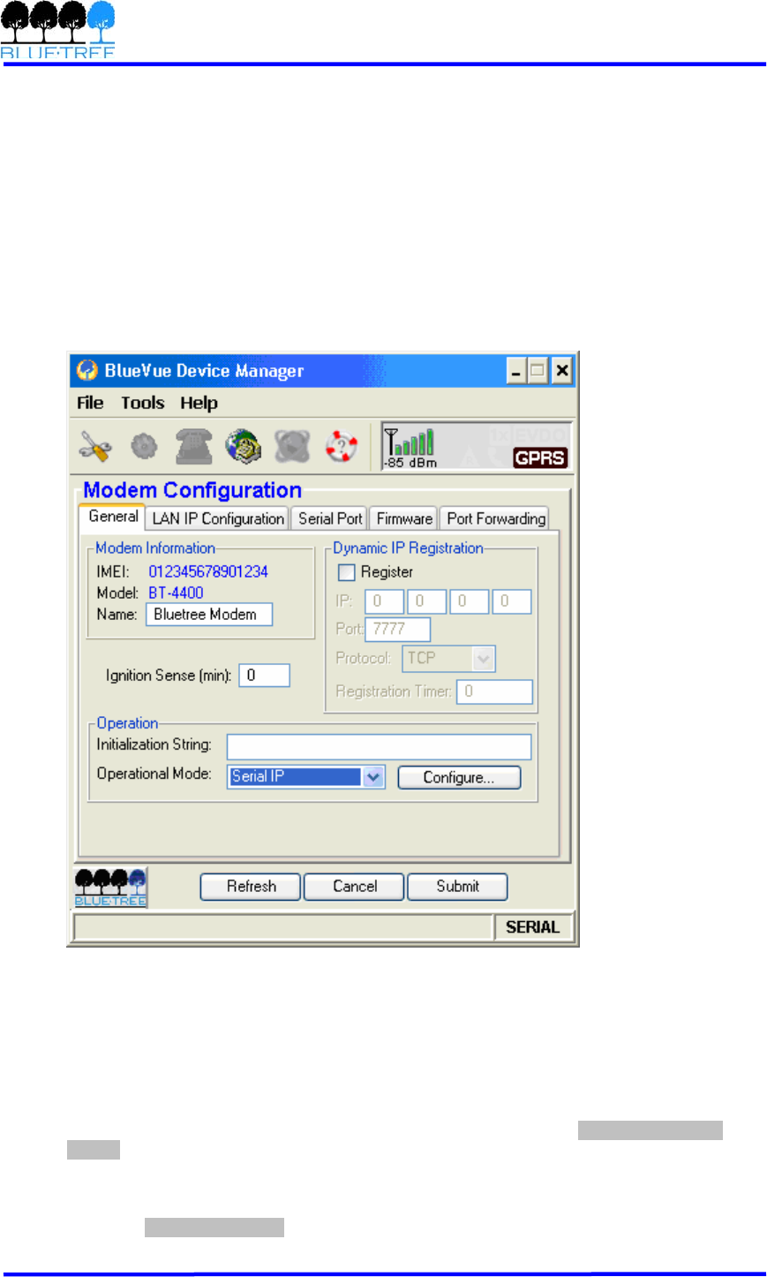
Task: Click the Initialization String field
Action: pyautogui.click(x=380, y=747)
